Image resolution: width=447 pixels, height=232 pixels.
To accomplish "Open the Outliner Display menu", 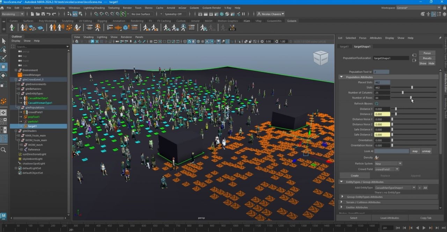I will pyautogui.click(x=16, y=41).
